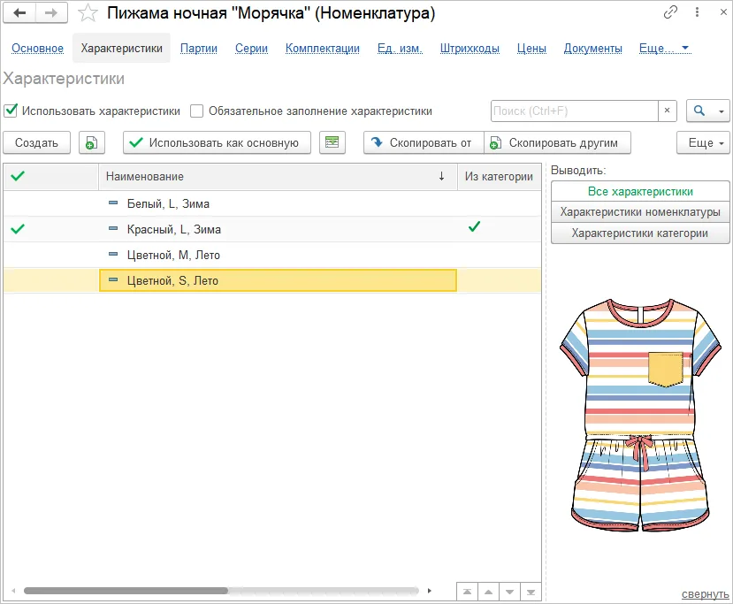Toggle the Использовать характеристики checkbox

pyautogui.click(x=11, y=111)
